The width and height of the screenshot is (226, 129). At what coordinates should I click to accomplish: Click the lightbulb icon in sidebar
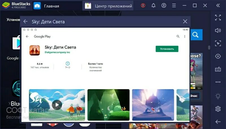click(x=218, y=96)
